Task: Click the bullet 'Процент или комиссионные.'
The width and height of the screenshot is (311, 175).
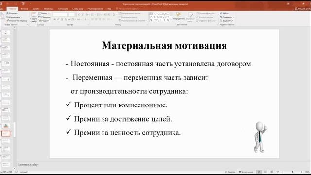Action: [121, 105]
